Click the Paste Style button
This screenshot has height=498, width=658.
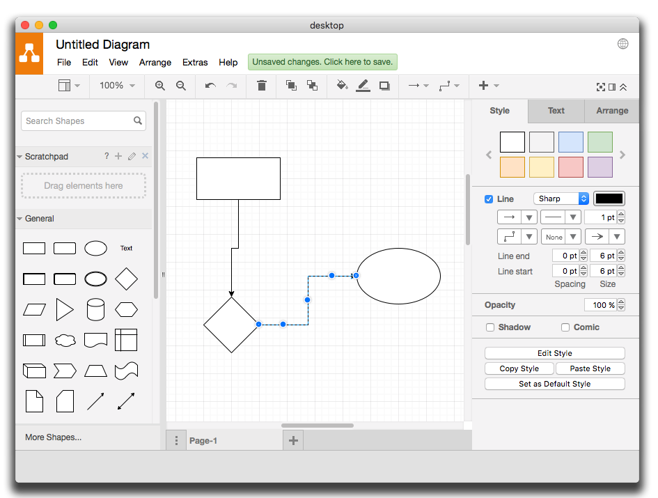tap(590, 368)
